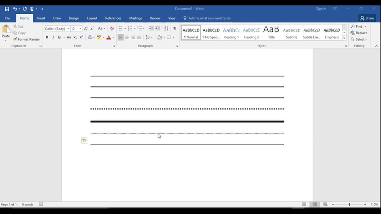Select the Clear All Formatting icon
This screenshot has height=214, width=381.
[x=112, y=29]
